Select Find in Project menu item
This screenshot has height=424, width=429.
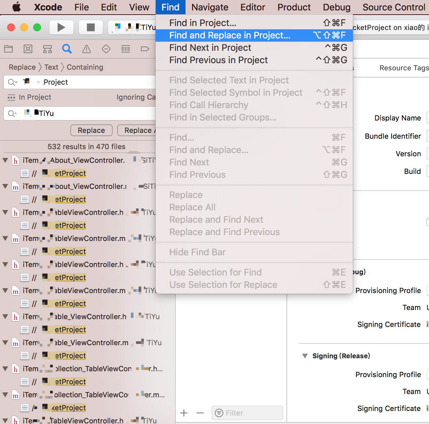tap(254, 23)
